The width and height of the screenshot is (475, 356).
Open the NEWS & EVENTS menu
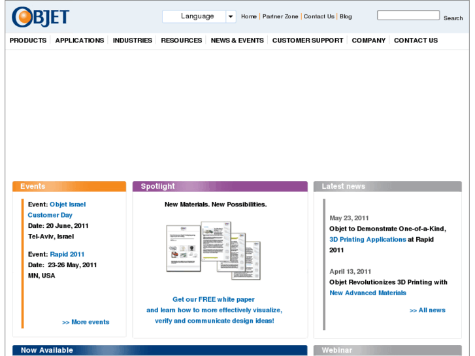coord(237,40)
